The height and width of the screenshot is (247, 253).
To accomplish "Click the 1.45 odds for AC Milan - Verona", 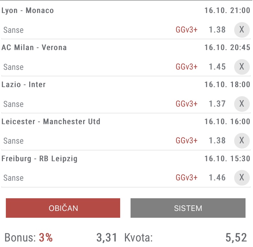I will point(217,67).
